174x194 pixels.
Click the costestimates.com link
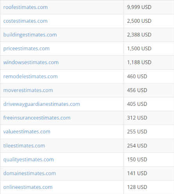(25, 21)
